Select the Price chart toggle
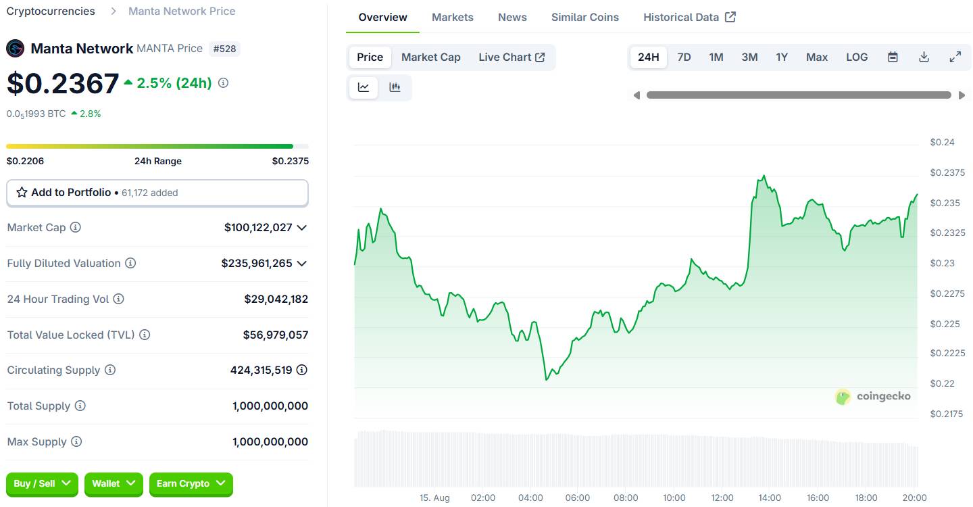The height and width of the screenshot is (507, 973). (370, 57)
